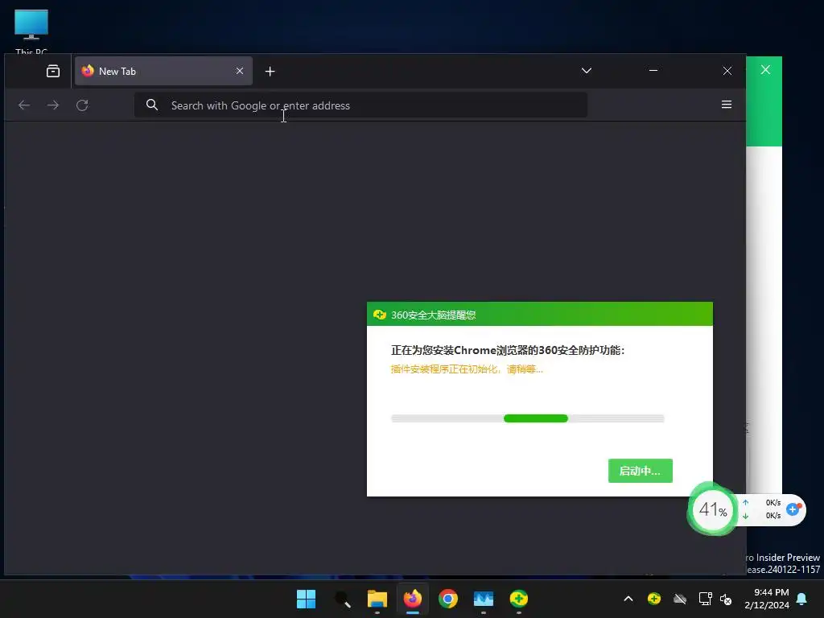Reload the page in Firefox
The image size is (824, 618).
click(82, 105)
